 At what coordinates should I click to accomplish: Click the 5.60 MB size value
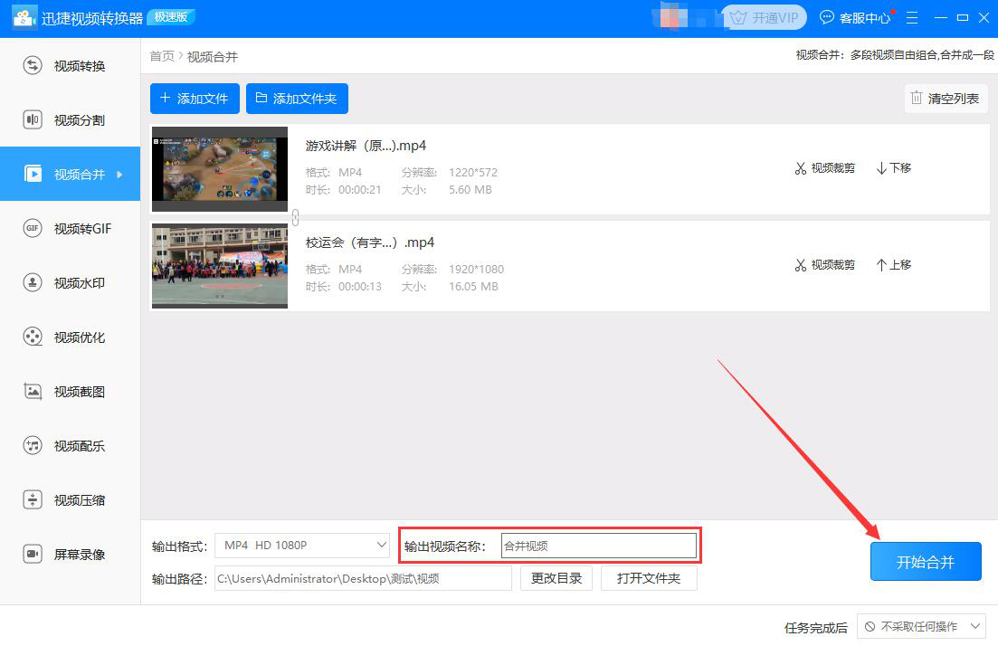[x=470, y=190]
